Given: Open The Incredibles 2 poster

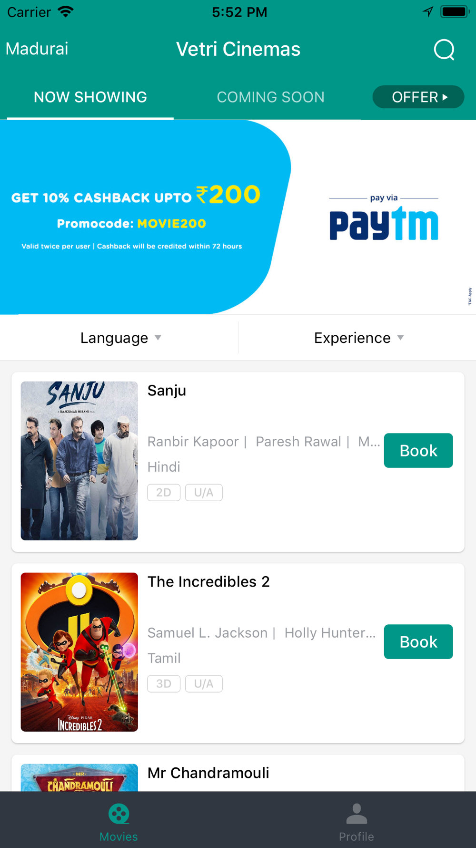Looking at the screenshot, I should pos(79,652).
